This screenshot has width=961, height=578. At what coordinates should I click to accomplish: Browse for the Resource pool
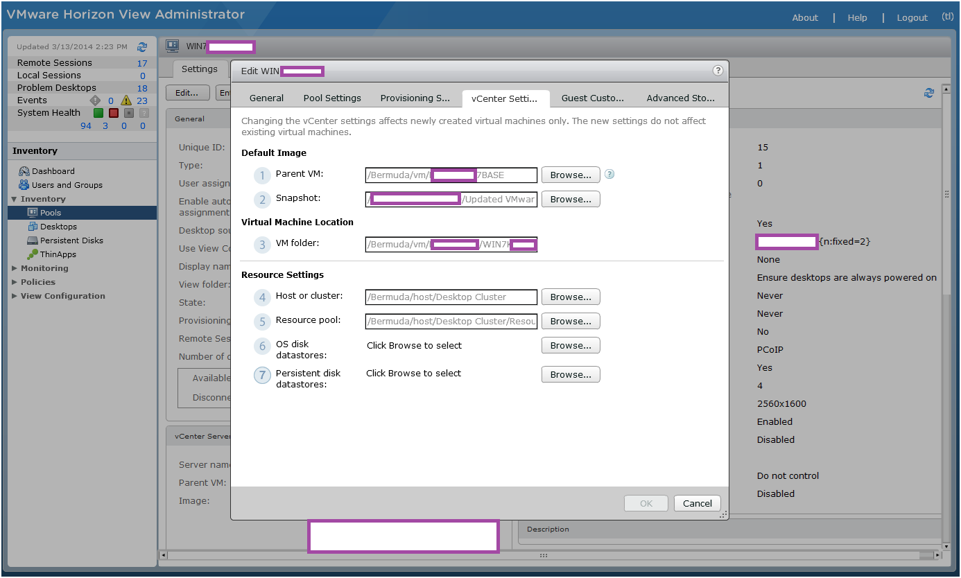(x=571, y=321)
